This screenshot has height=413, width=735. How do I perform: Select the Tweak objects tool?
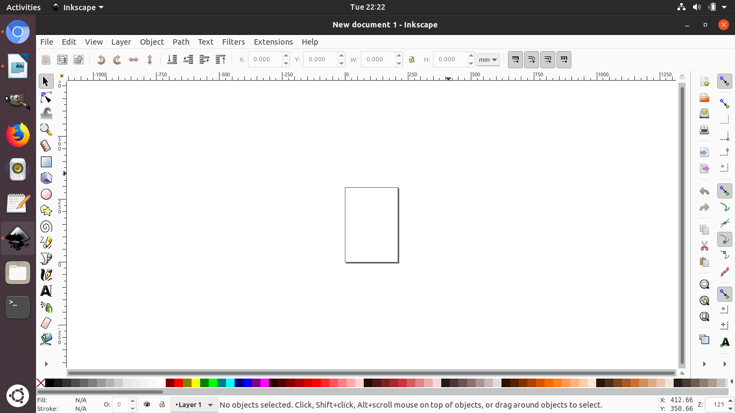coord(46,113)
